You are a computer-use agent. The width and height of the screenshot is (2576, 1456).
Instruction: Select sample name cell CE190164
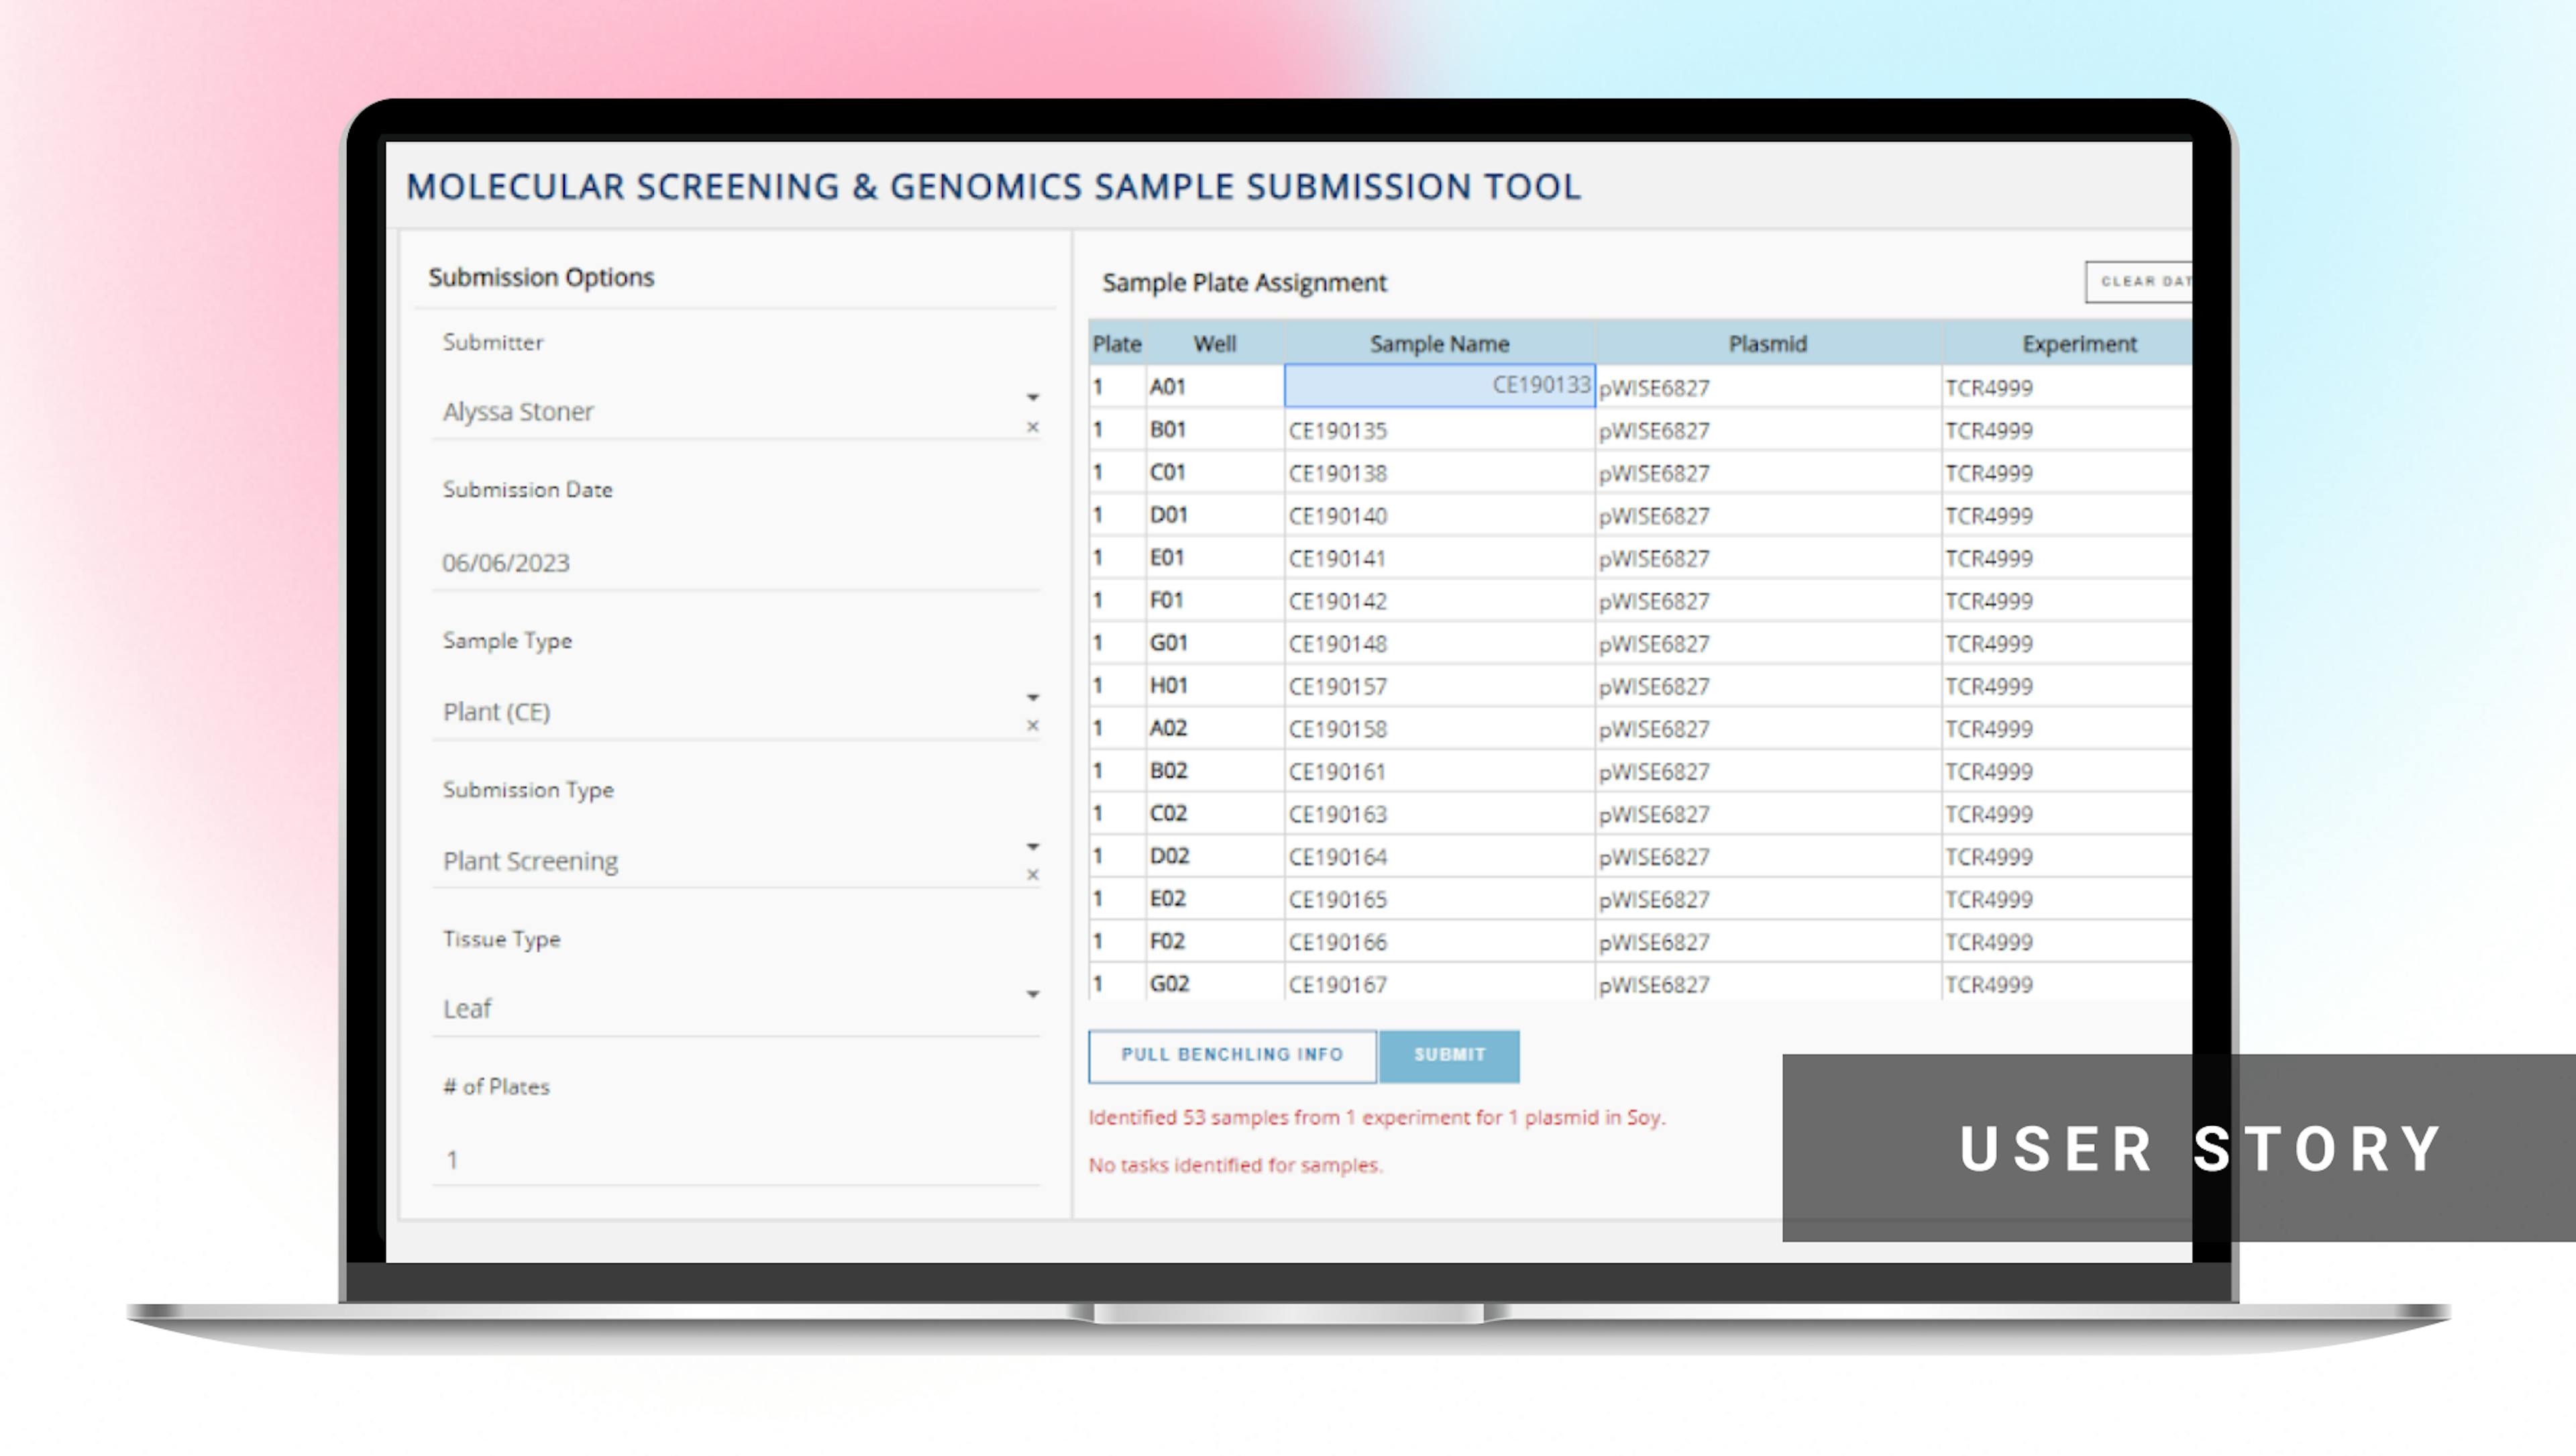[1439, 857]
